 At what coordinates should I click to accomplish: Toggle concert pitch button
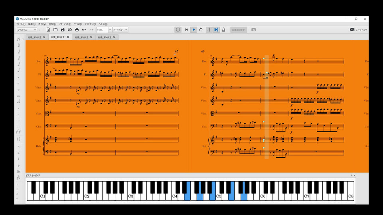click(x=239, y=30)
